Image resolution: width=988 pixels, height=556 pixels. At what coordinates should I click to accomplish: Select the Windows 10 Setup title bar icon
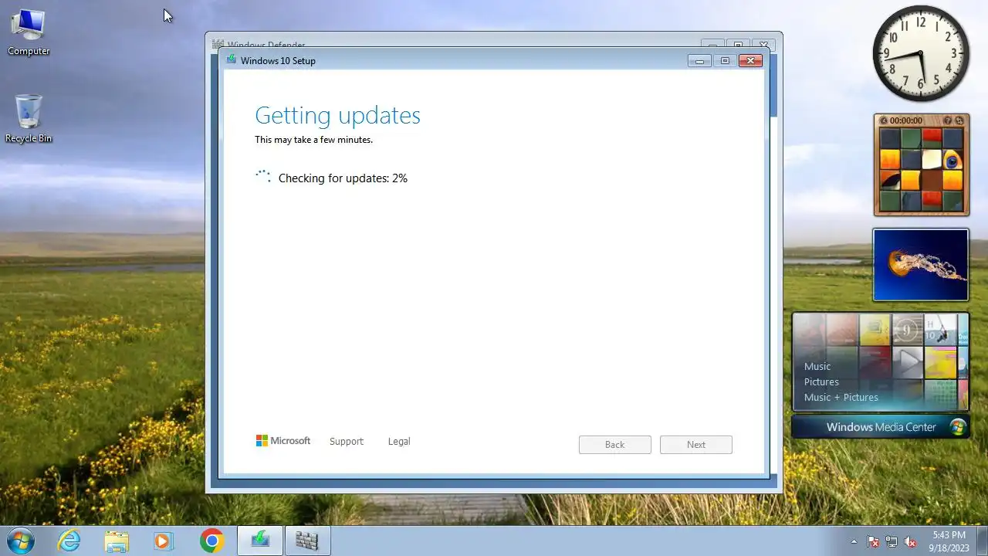231,60
